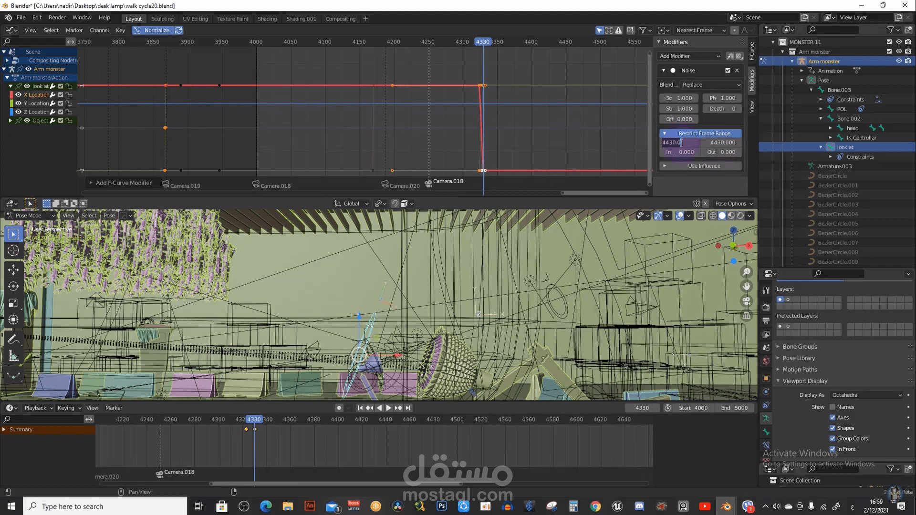Uncheck Axes display checkbox
This screenshot has height=515, width=916.
tap(833, 417)
